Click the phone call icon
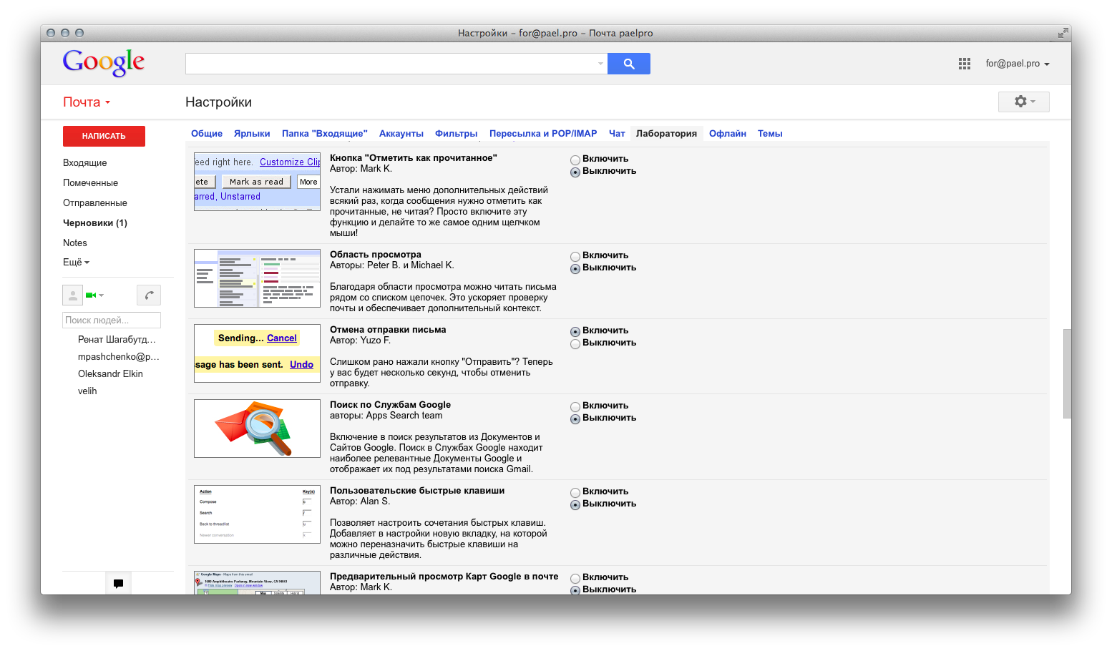1112x651 pixels. pyautogui.click(x=149, y=295)
